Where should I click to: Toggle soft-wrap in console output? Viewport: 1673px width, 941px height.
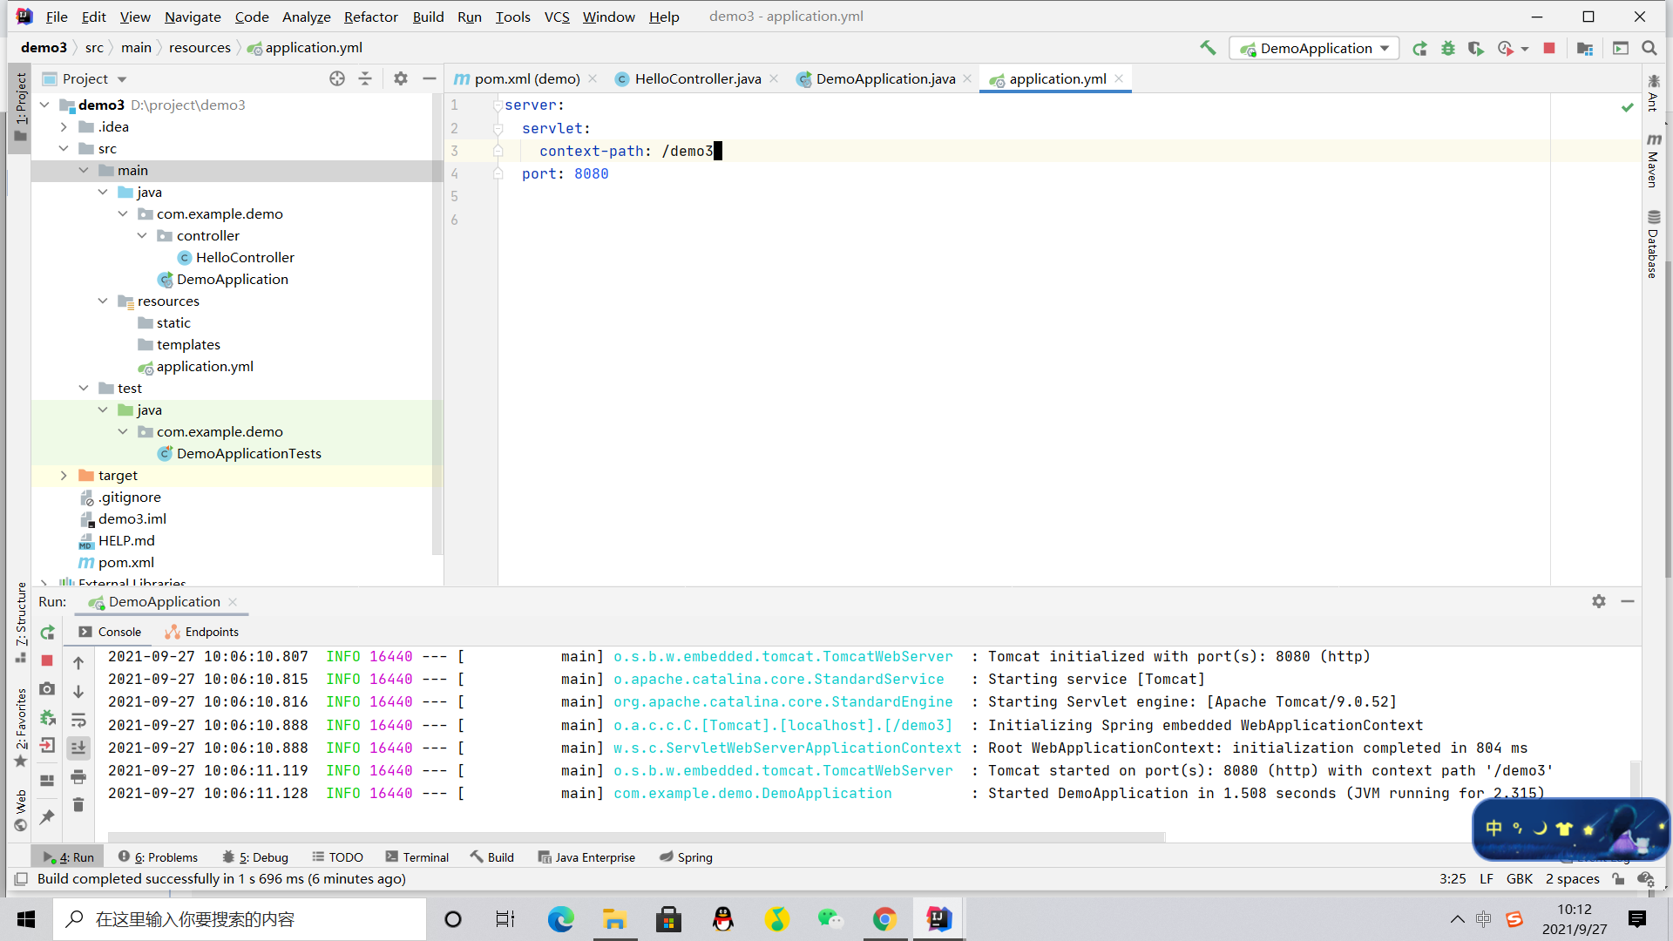pos(78,720)
